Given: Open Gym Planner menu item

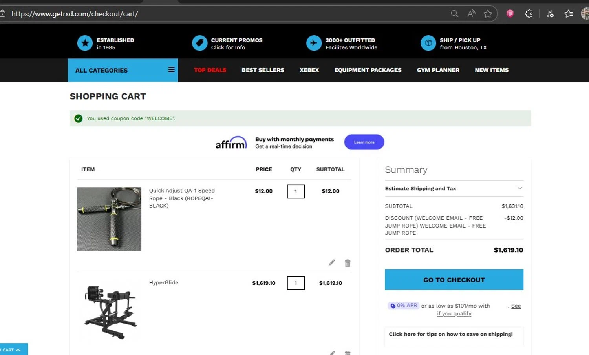Looking at the screenshot, I should click(x=438, y=70).
